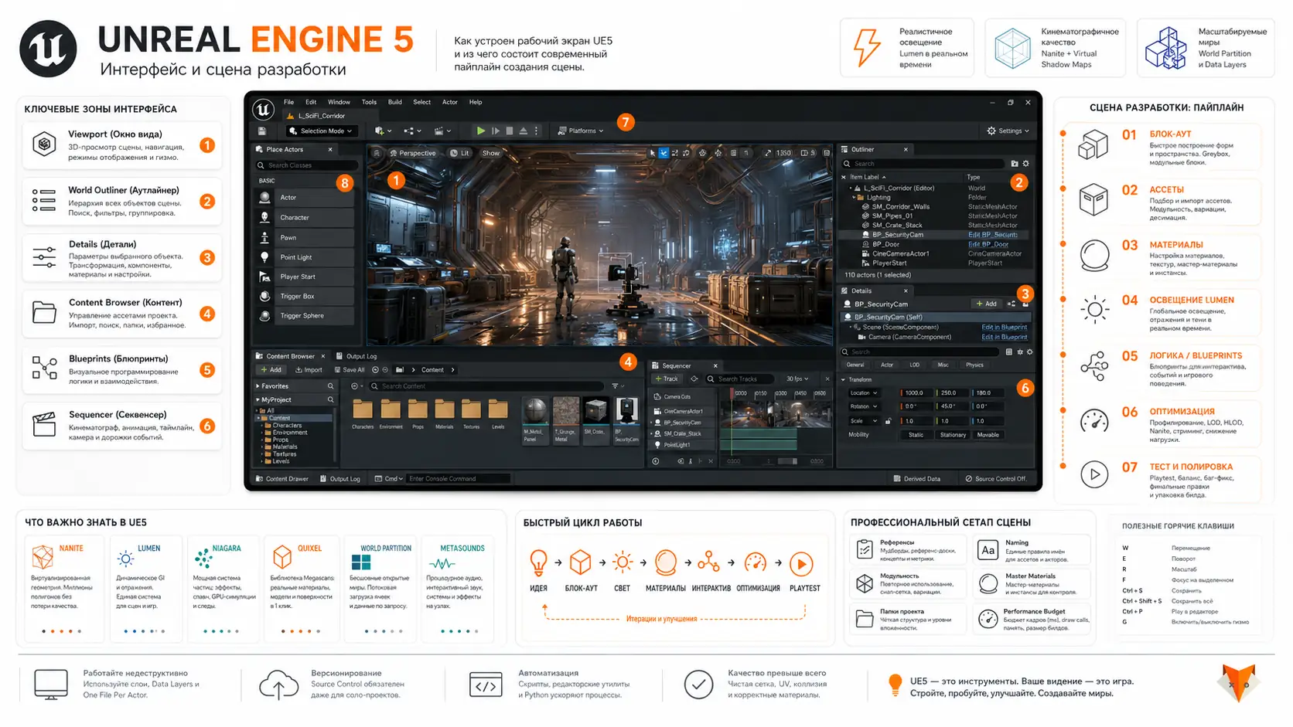Click the green Play button
Viewport: 1293px width, 727px height.
[480, 131]
